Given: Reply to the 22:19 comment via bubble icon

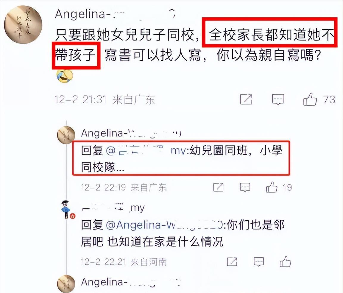Looking at the screenshot, I should (245, 188).
